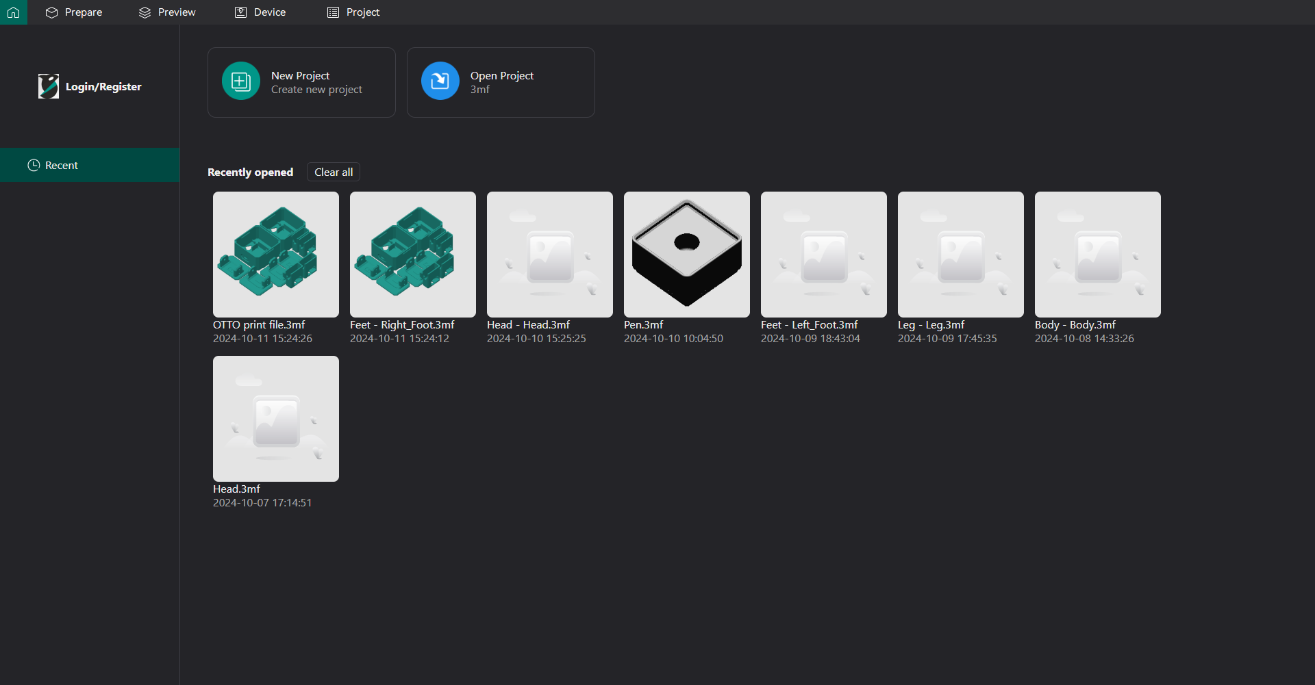
Task: Open the Leg - Leg.3mf thumbnail
Action: tap(960, 254)
